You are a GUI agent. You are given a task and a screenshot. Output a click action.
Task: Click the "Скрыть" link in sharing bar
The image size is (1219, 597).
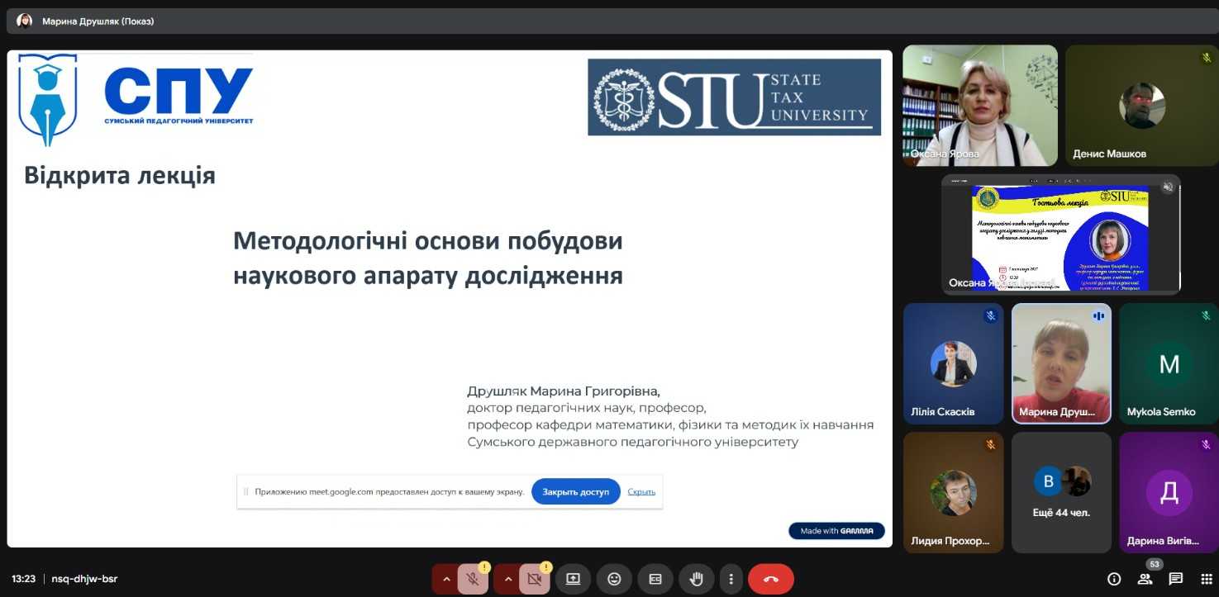coord(641,491)
